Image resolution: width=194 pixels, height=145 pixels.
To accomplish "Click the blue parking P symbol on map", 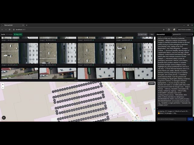I will [x=154, y=109].
